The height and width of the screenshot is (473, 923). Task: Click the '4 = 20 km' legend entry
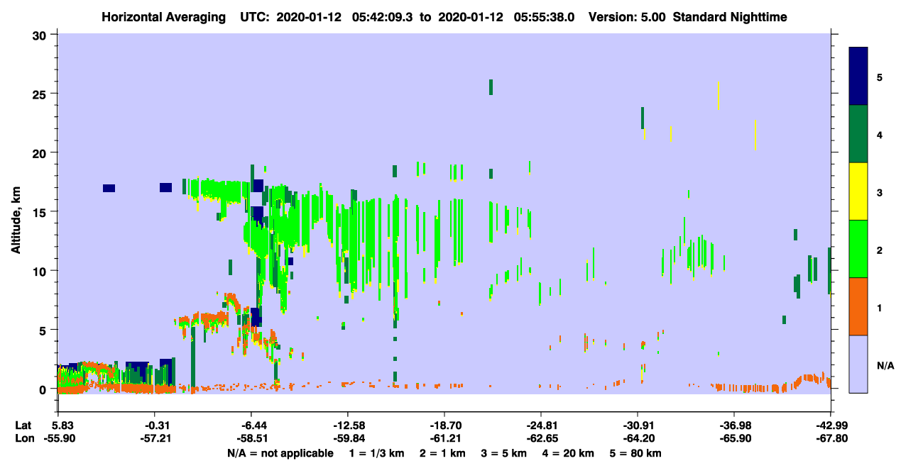coord(569,453)
